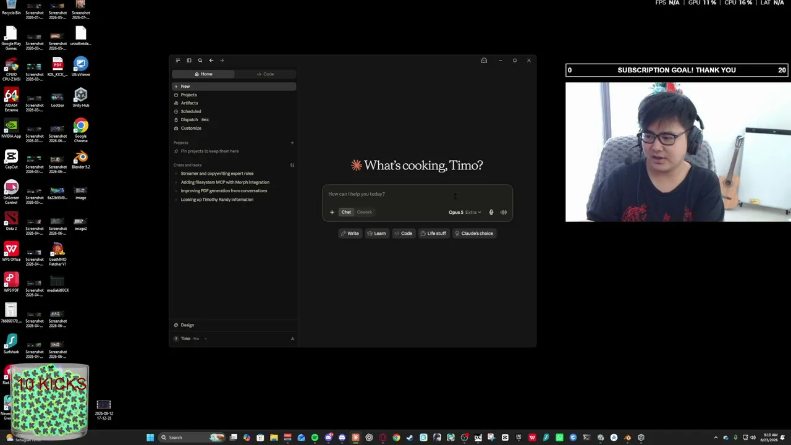Click the 'How can I help you today?' field

click(417, 194)
